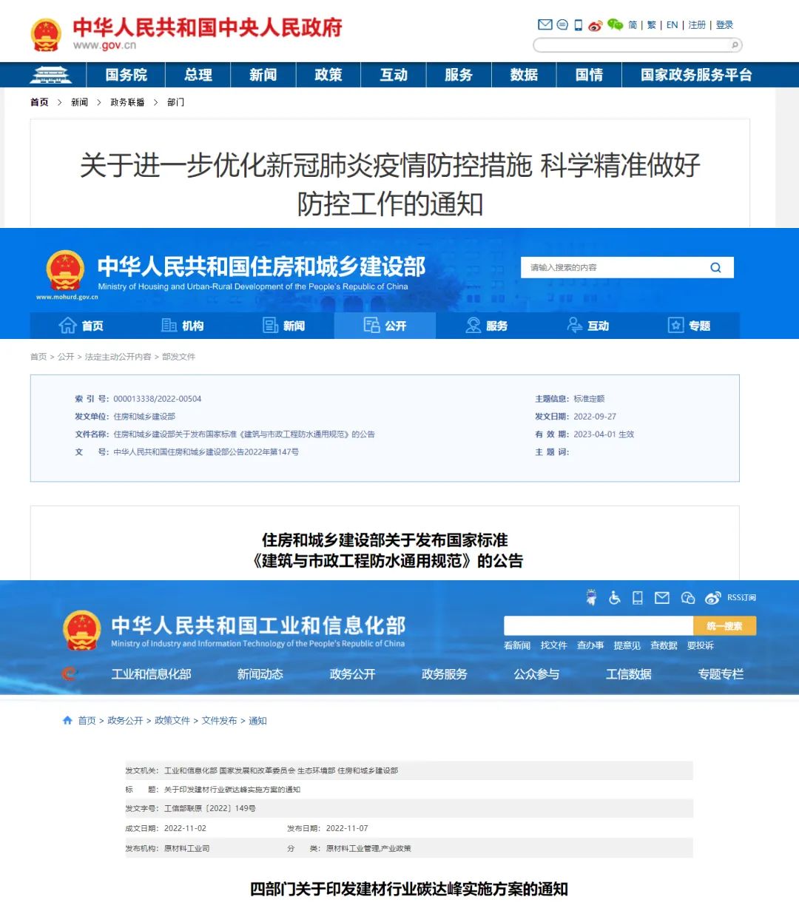Click the search magnifier in the mohurd search box
This screenshot has width=799, height=914.
pyautogui.click(x=715, y=268)
